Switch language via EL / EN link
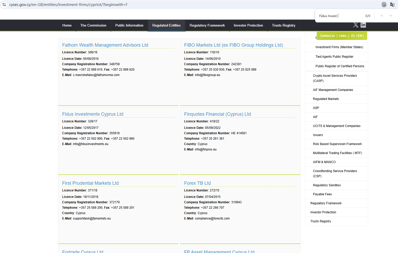The height and width of the screenshot is (253, 398). coord(357,36)
